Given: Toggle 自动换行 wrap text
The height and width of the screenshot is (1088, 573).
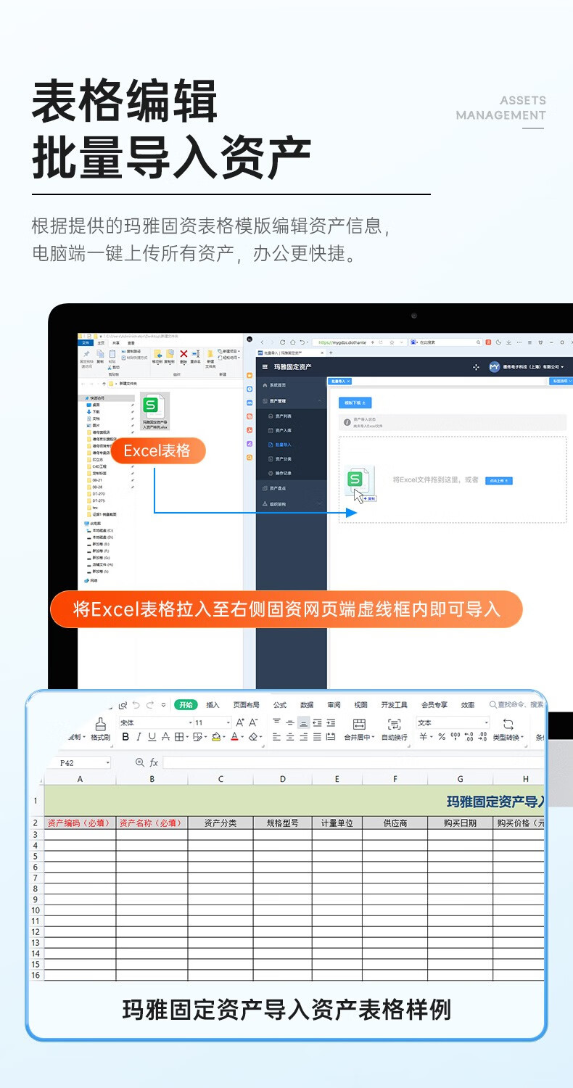Looking at the screenshot, I should (394, 729).
